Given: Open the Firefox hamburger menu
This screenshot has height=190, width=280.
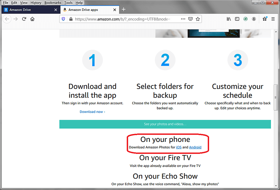Looking at the screenshot, I should [273, 19].
